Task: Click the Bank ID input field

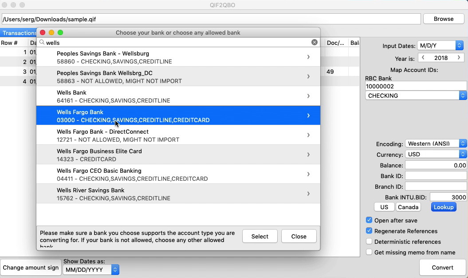Action: coord(436,176)
